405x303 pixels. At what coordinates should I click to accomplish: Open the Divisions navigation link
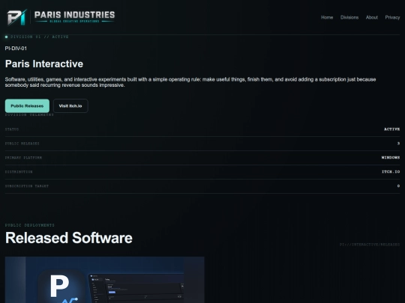pyautogui.click(x=349, y=17)
